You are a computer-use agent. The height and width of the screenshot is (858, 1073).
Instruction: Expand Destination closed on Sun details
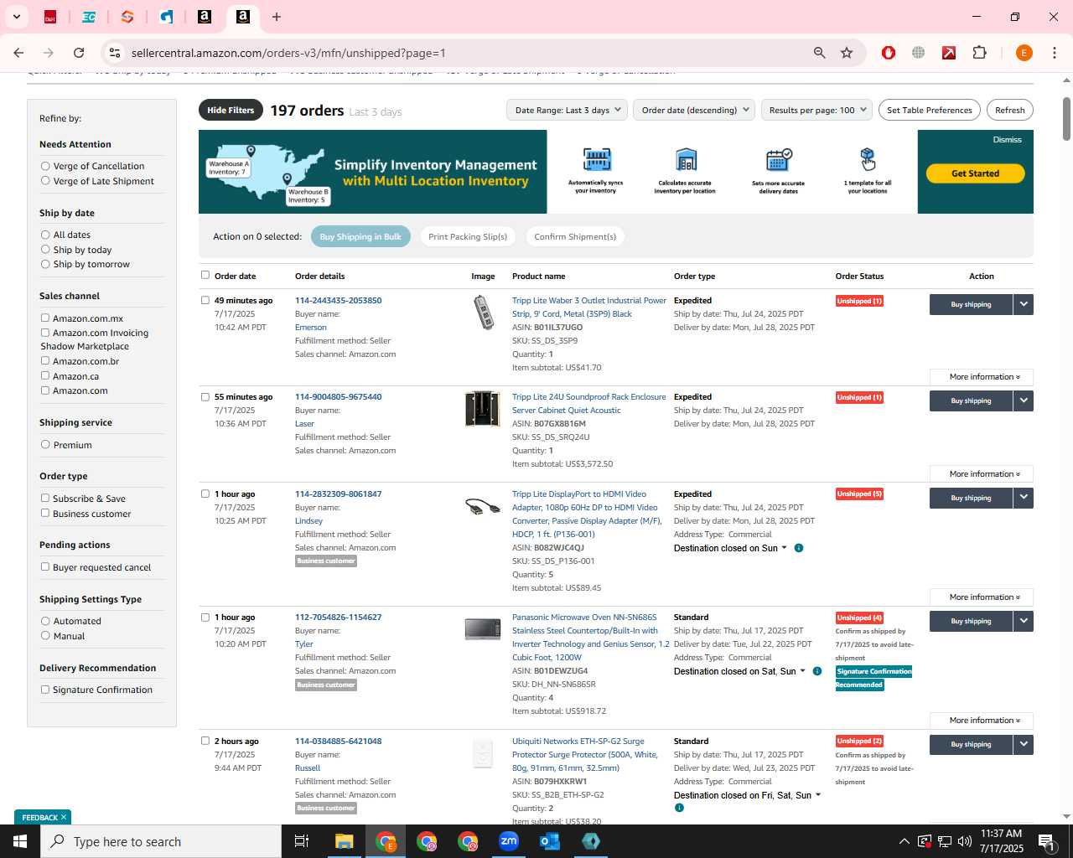pos(731,548)
